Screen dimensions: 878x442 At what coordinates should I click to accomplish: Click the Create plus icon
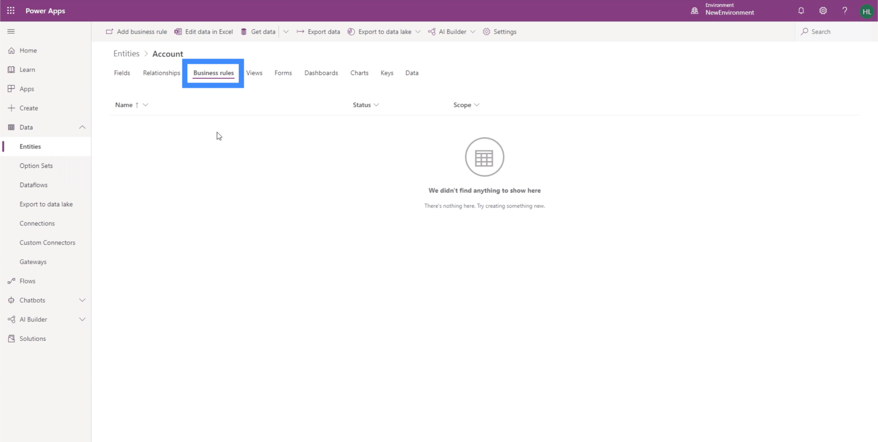[x=11, y=108]
